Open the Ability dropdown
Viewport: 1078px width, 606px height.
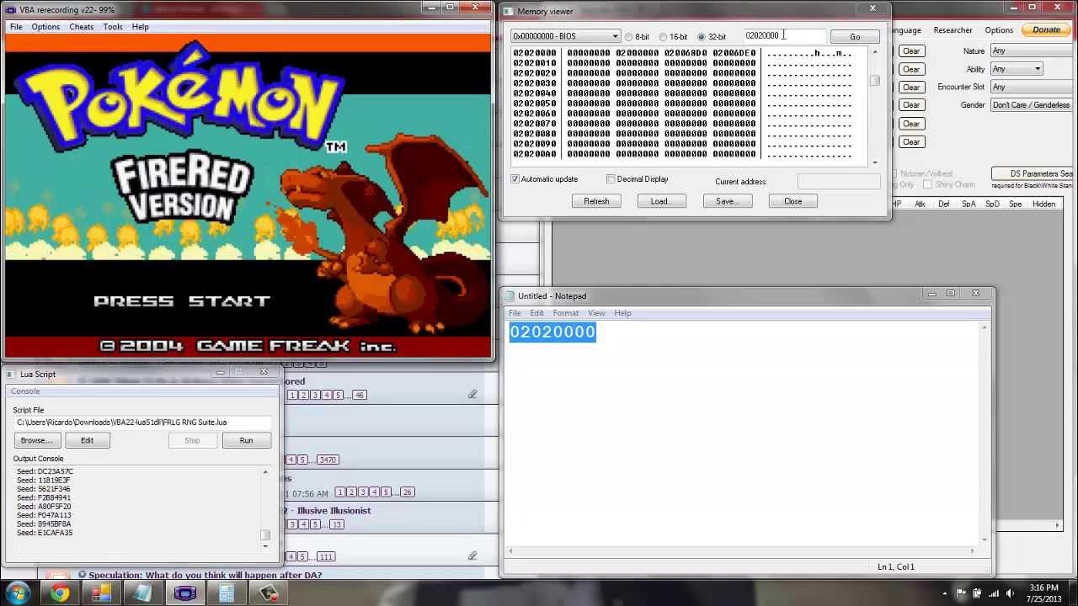[1017, 69]
